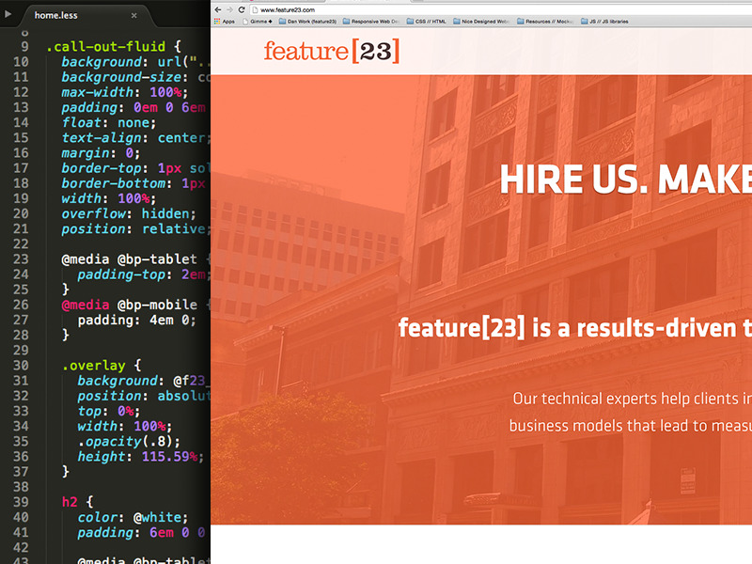
Task: Open the JS // JS libraries bookmarks folder
Action: point(604,22)
